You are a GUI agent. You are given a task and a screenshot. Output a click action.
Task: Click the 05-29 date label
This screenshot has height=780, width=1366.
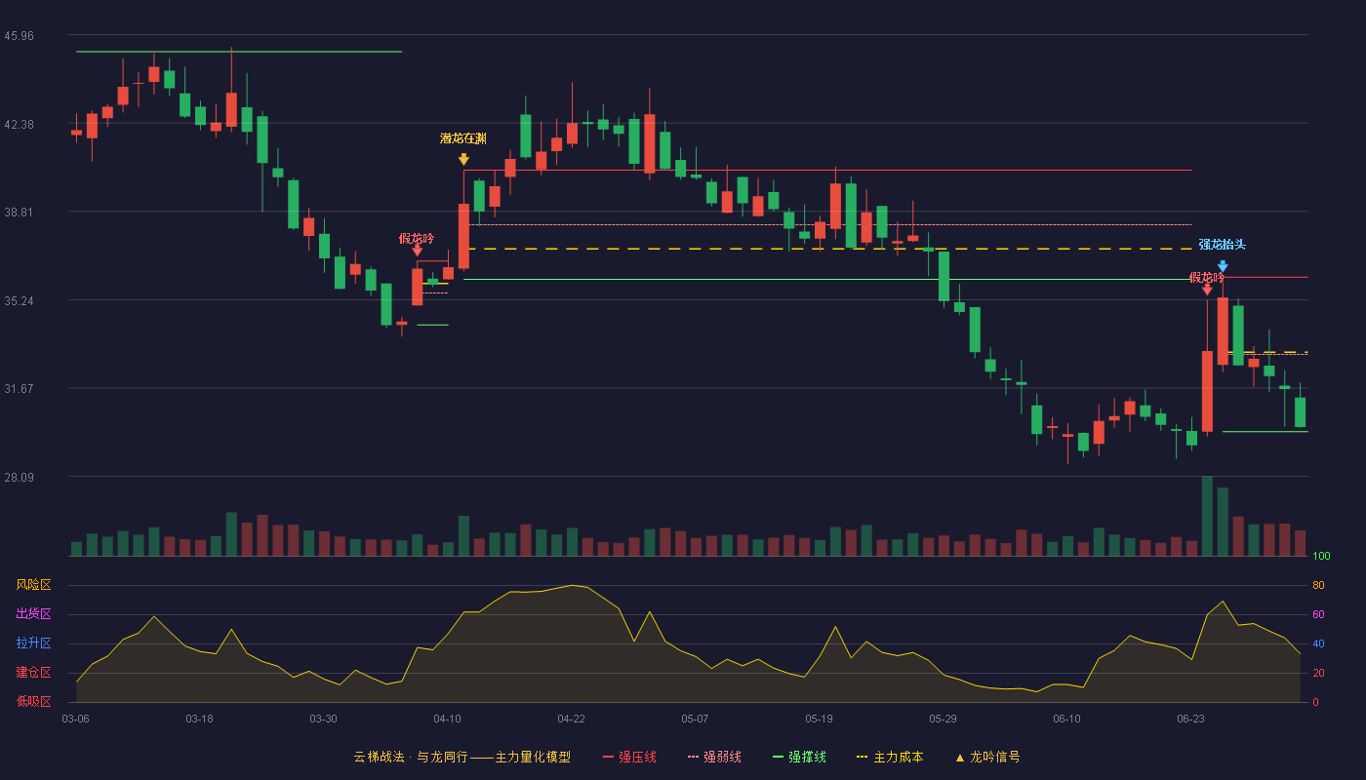[x=943, y=719]
